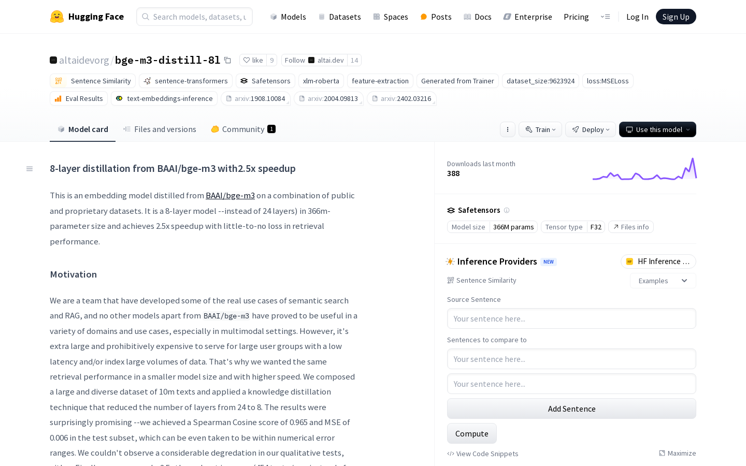The width and height of the screenshot is (746, 466).
Task: Open the Pricing page
Action: coord(576,17)
